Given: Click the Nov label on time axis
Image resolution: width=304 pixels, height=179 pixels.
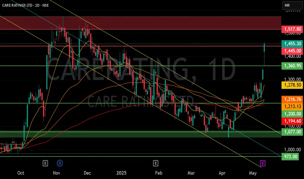Looking at the screenshot, I should tap(56, 173).
